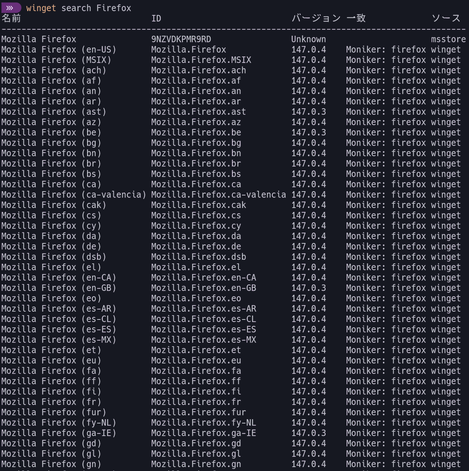469x471 pixels.
Task: Click version 147.0.3 in the be row
Action: coord(309,133)
